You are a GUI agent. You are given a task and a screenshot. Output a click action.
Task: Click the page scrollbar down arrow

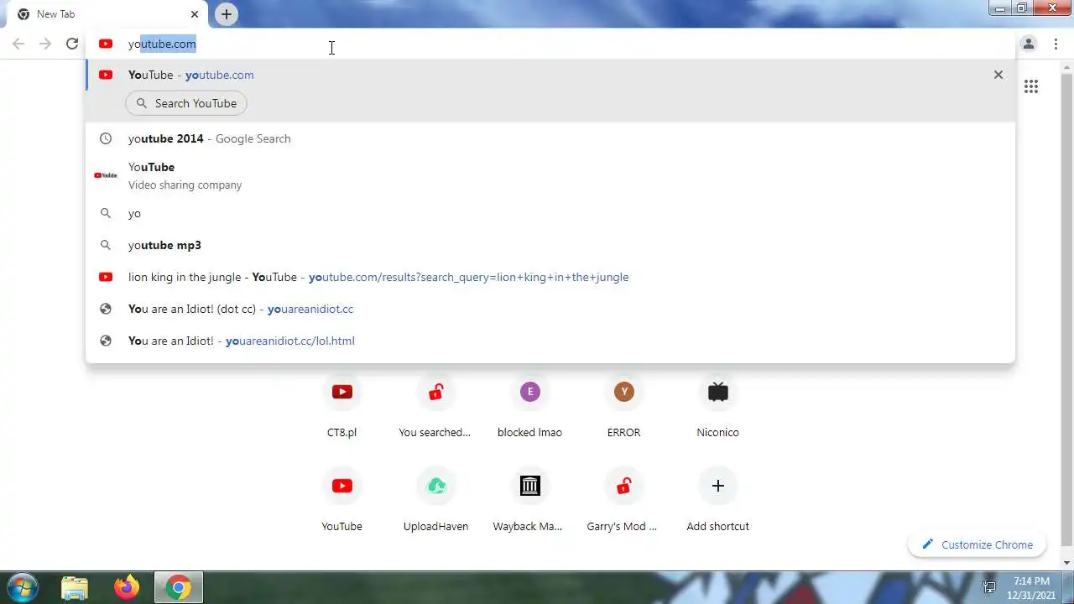tap(1067, 563)
